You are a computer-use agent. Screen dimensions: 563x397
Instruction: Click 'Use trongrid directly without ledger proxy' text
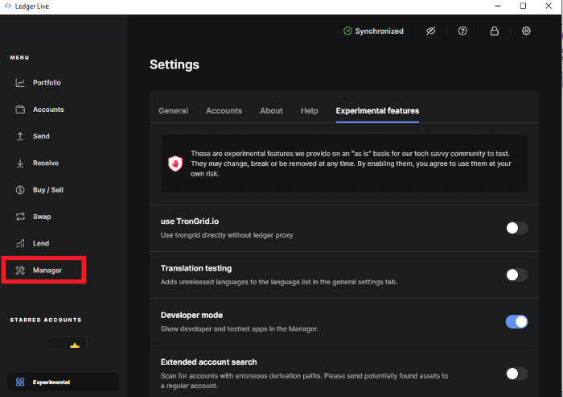227,235
